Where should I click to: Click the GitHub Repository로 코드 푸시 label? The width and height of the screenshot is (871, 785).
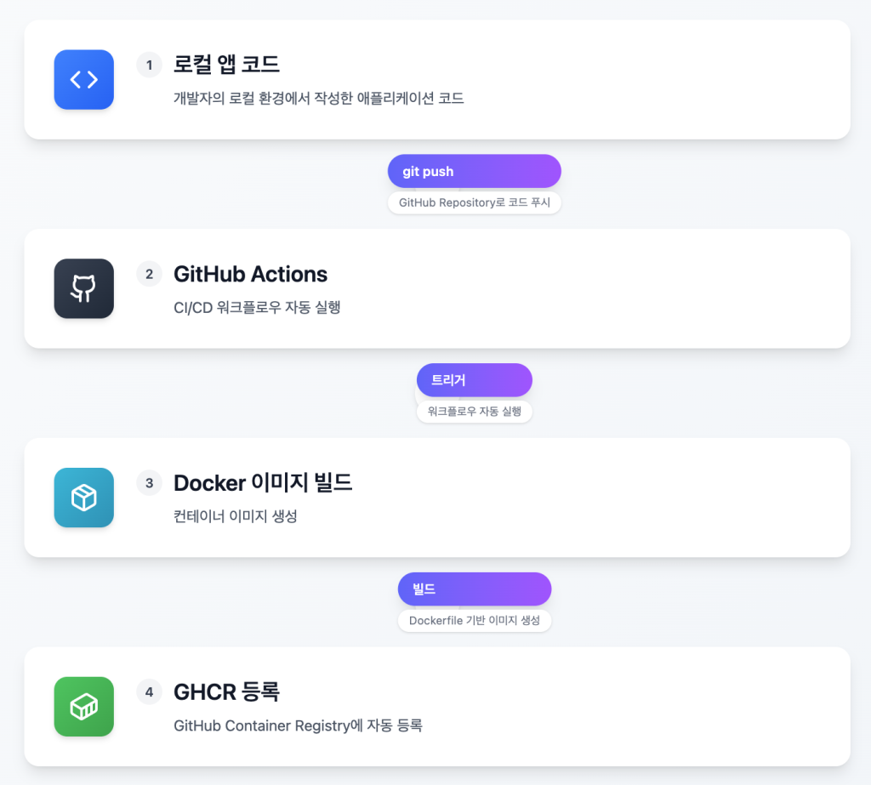[474, 203]
